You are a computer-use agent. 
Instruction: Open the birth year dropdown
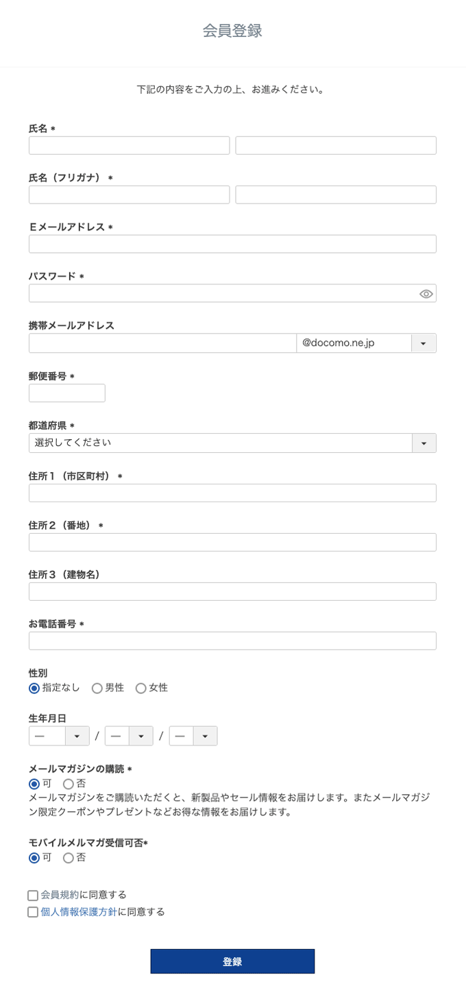[77, 736]
